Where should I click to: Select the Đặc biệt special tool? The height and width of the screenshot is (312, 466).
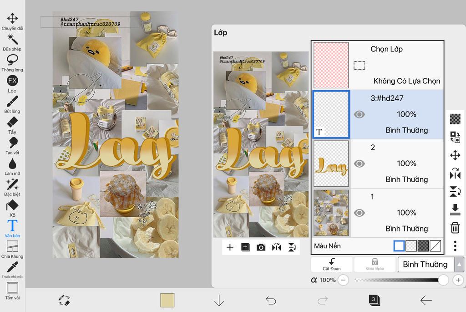pyautogui.click(x=12, y=188)
